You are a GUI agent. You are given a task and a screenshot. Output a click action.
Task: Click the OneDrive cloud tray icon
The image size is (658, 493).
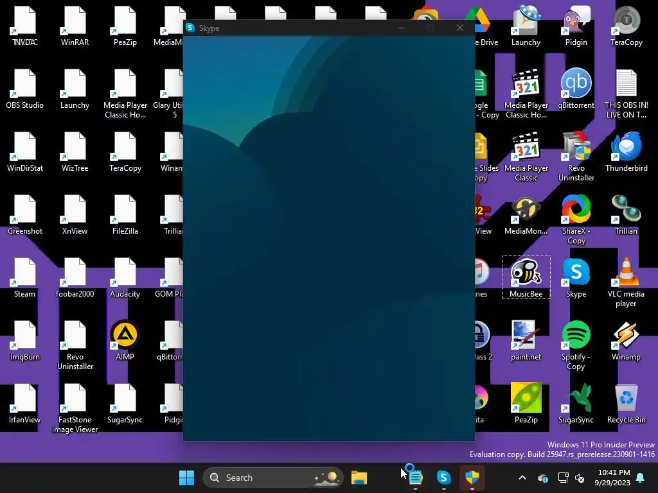click(542, 478)
